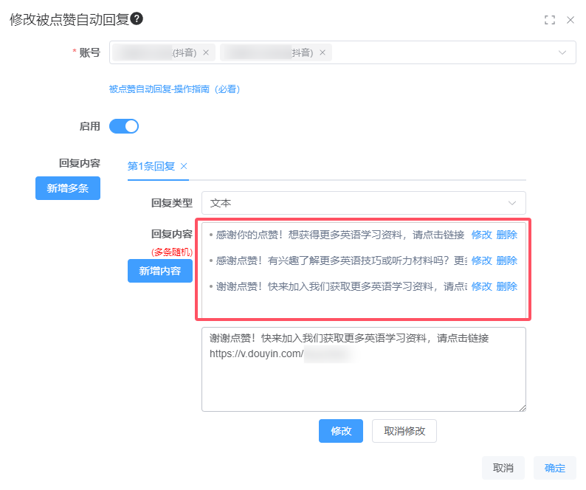The width and height of the screenshot is (586, 490).
Task: Click 删除 for reply starting 谢谢点赞
Action: (x=507, y=286)
